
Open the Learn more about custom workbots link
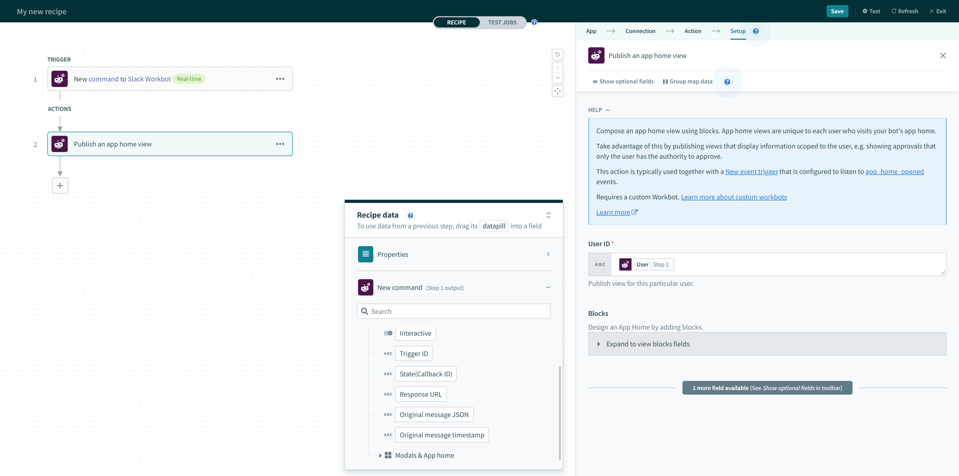pos(733,197)
